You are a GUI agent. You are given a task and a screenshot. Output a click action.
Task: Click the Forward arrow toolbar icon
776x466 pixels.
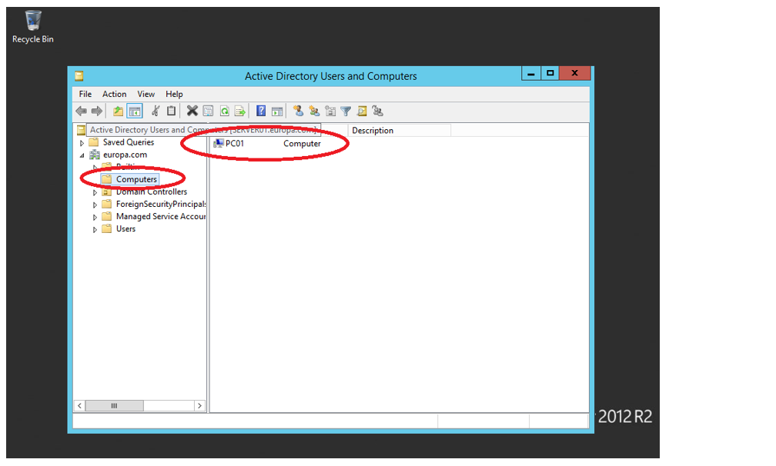tap(97, 112)
